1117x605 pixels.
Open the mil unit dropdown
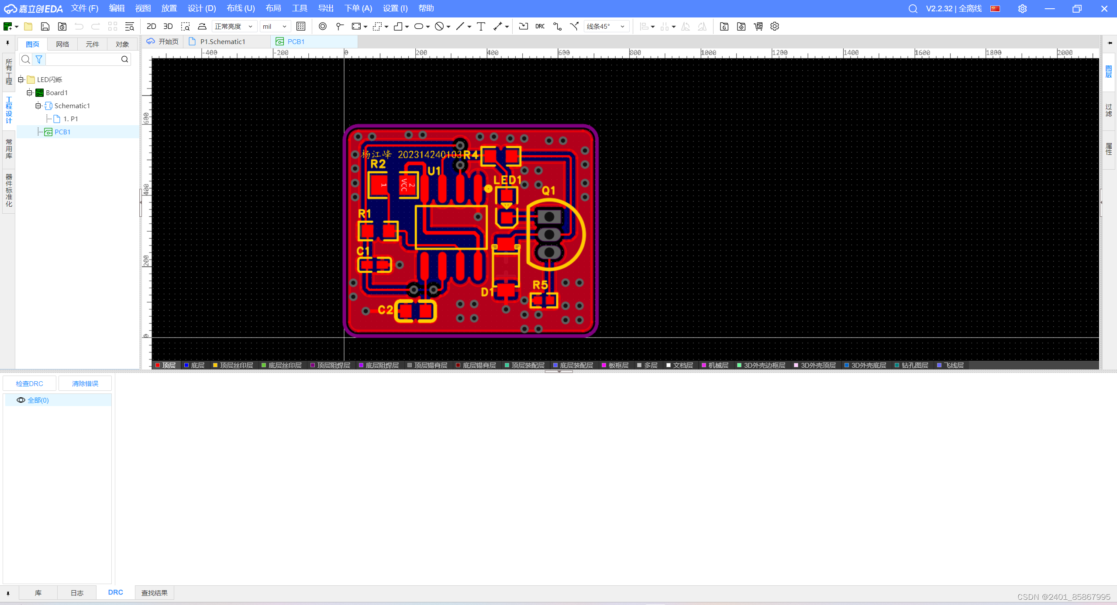[x=275, y=26]
